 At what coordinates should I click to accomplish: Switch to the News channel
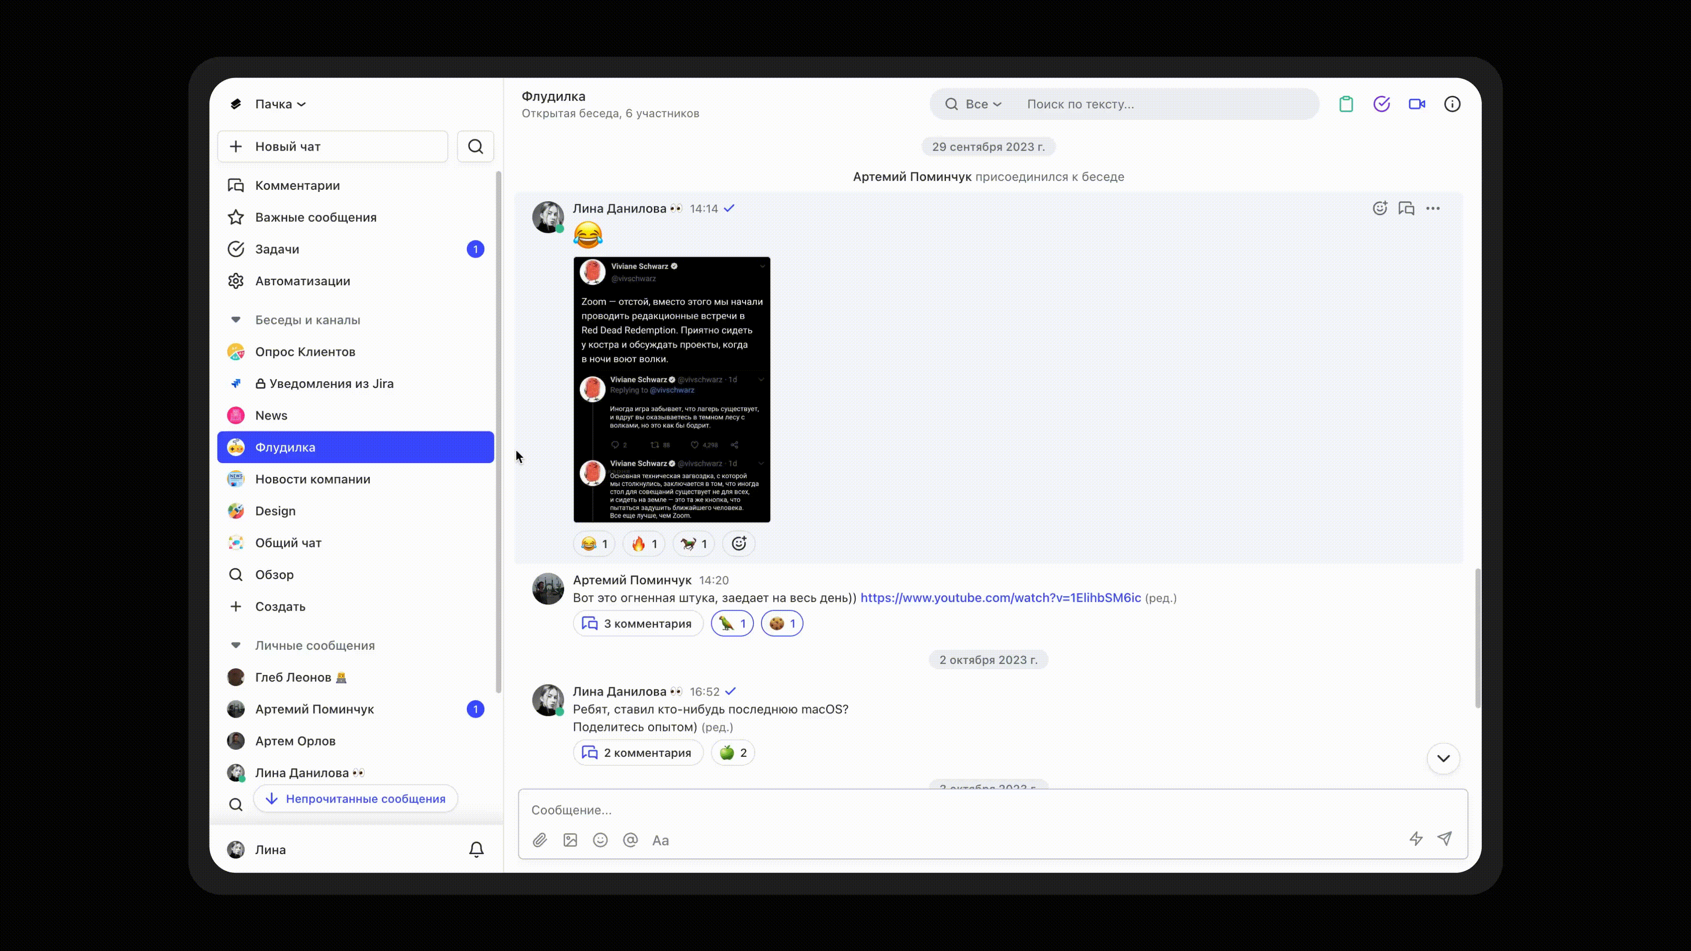pos(271,415)
